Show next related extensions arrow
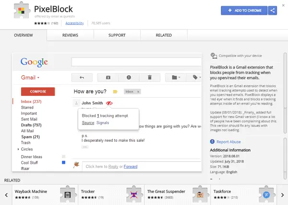Viewport: 288px width, 205px height. 283,195
